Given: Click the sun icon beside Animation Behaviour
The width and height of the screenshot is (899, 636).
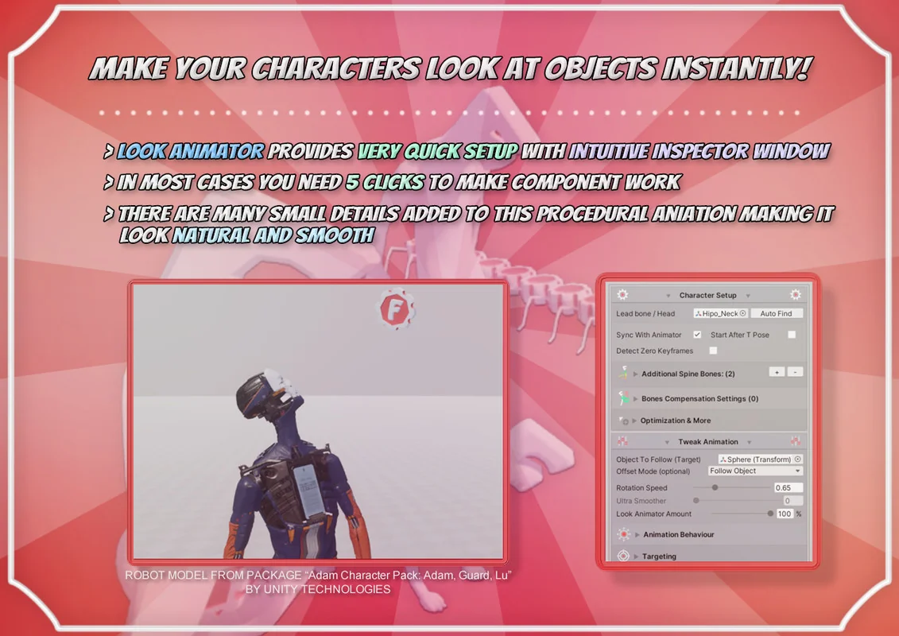Looking at the screenshot, I should point(625,534).
